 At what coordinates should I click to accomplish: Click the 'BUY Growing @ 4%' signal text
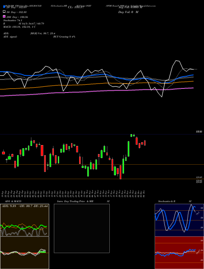[64, 37]
